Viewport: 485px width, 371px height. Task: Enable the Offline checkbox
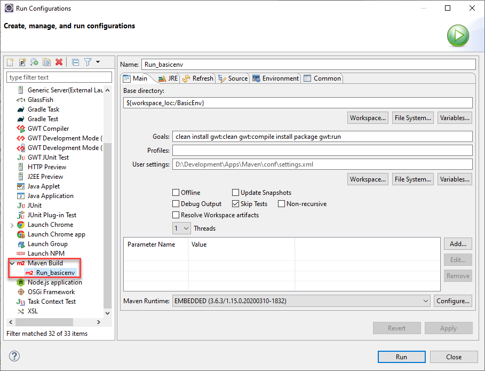(176, 193)
